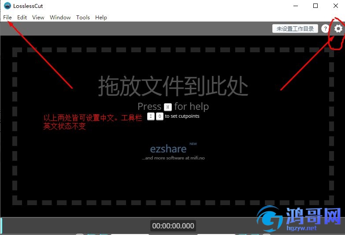Click the playhead at the timeline start
Screen dimensions: 345x235
(1, 226)
